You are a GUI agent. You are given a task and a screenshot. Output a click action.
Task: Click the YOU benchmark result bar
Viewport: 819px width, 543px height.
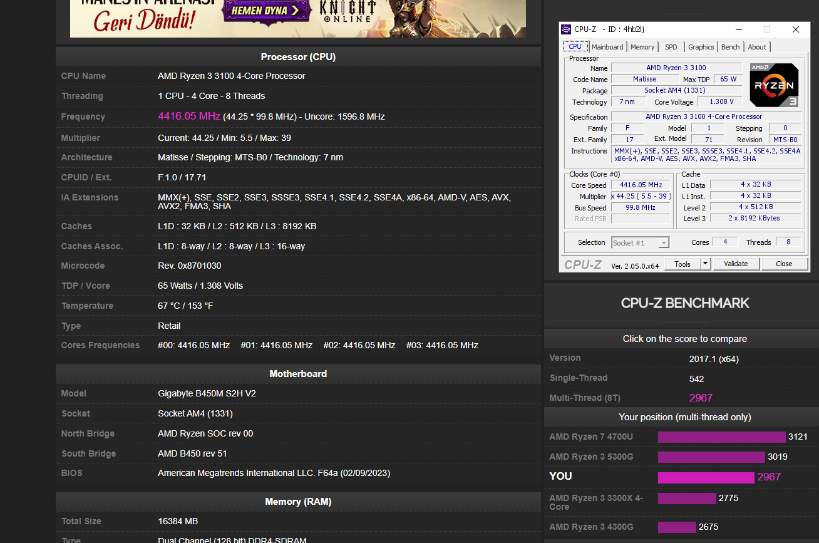pyautogui.click(x=706, y=477)
